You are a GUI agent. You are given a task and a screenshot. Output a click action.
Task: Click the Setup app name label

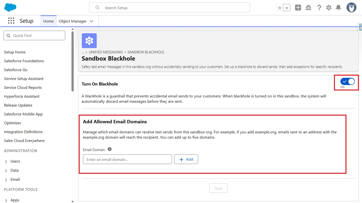[x=27, y=21]
